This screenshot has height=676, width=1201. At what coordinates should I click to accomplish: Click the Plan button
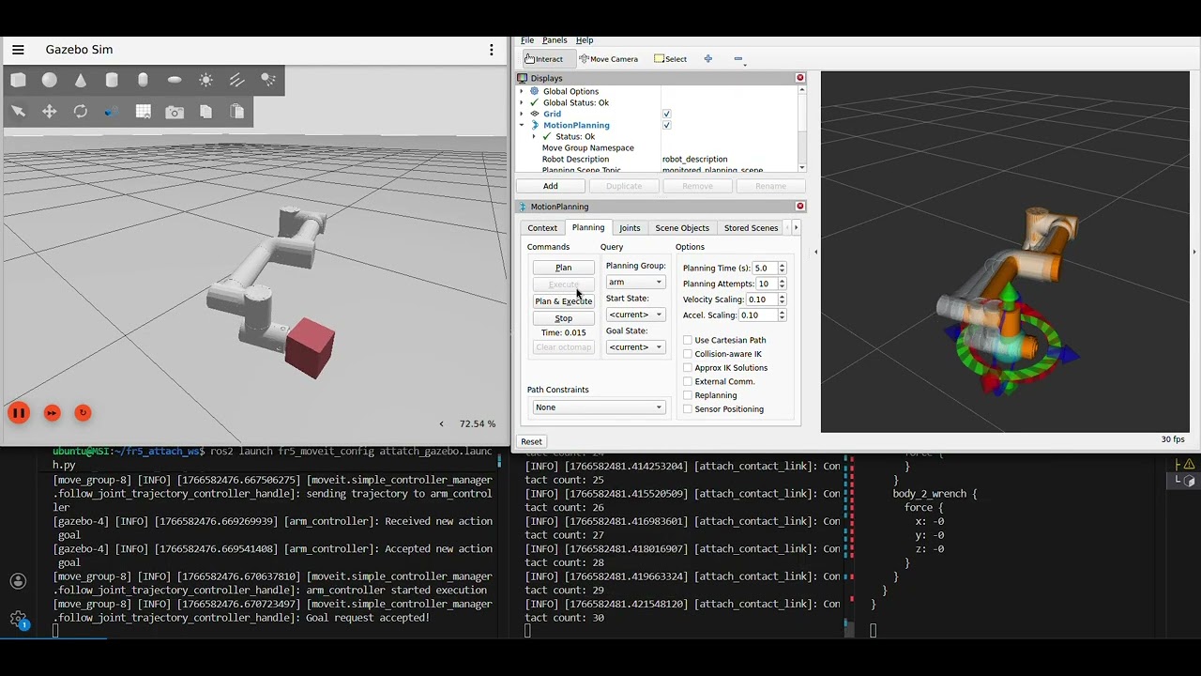[564, 268]
